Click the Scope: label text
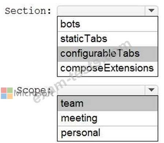 point(34,90)
